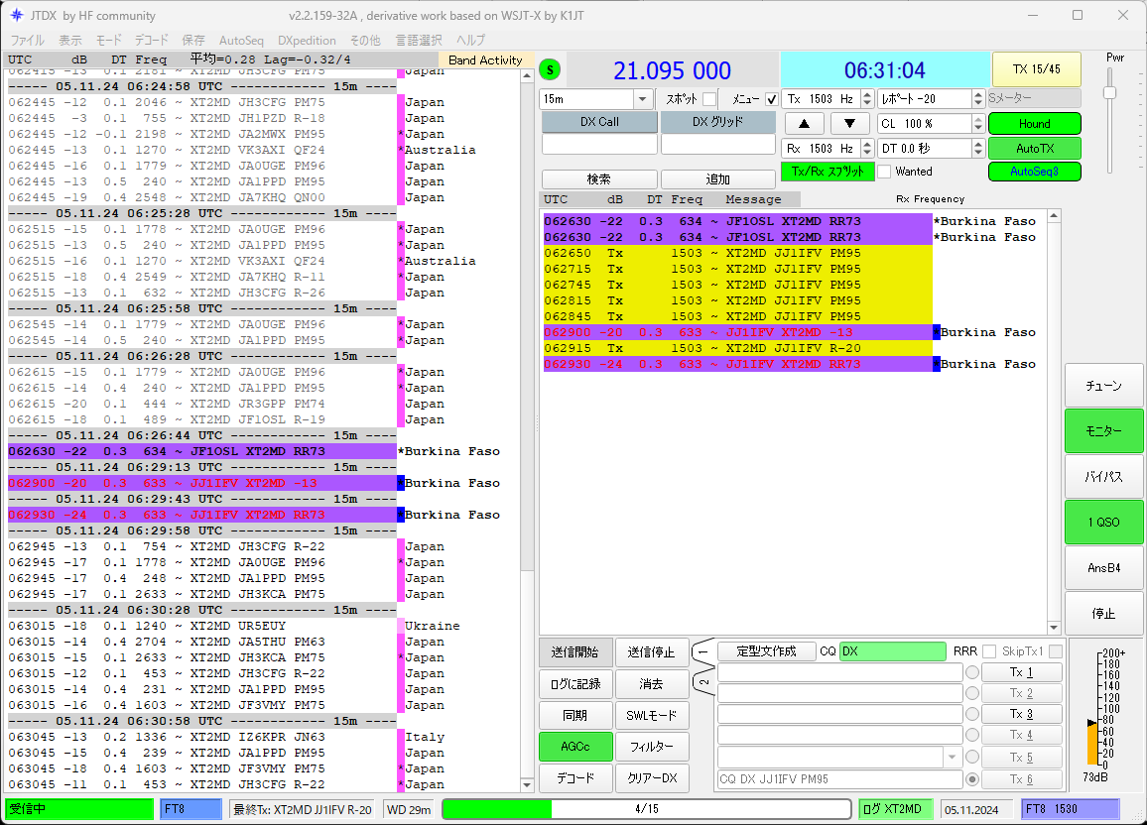Toggle the AutoTX button
The height and width of the screenshot is (825, 1147).
click(1034, 149)
